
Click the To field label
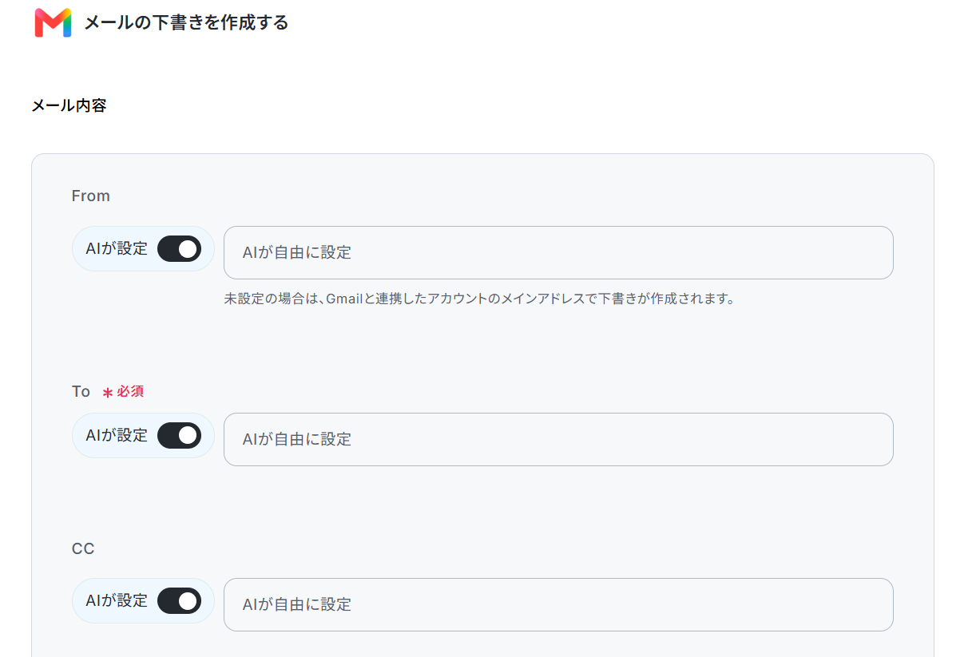81,392
